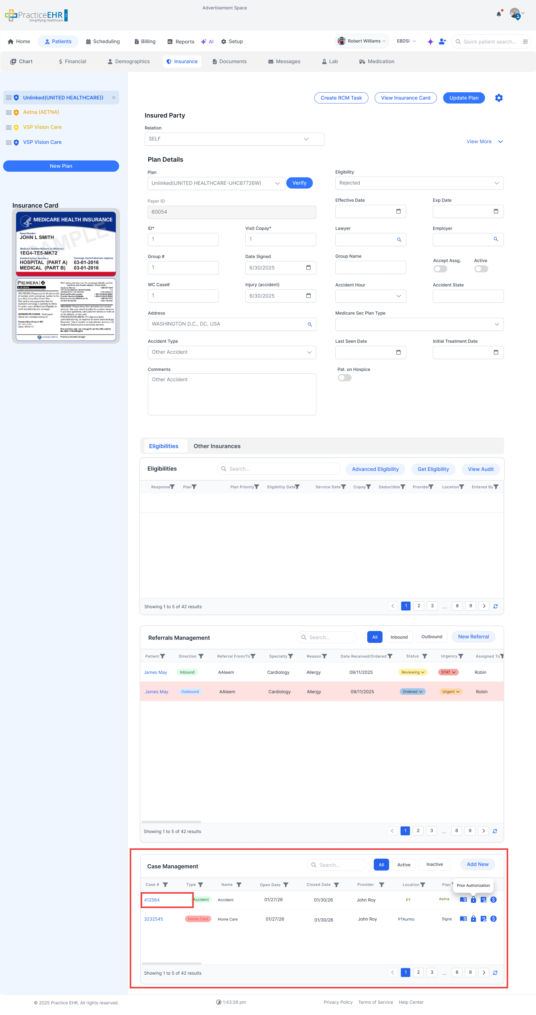Click the filter sliders icon in quick patient search
This screenshot has width=536, height=1015.
click(525, 41)
